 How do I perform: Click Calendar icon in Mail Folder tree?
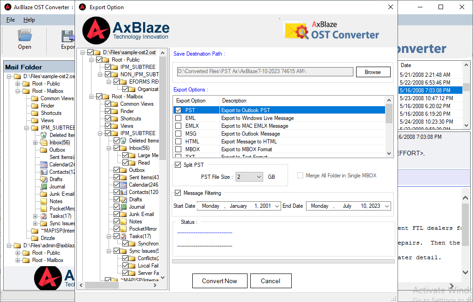click(44, 165)
